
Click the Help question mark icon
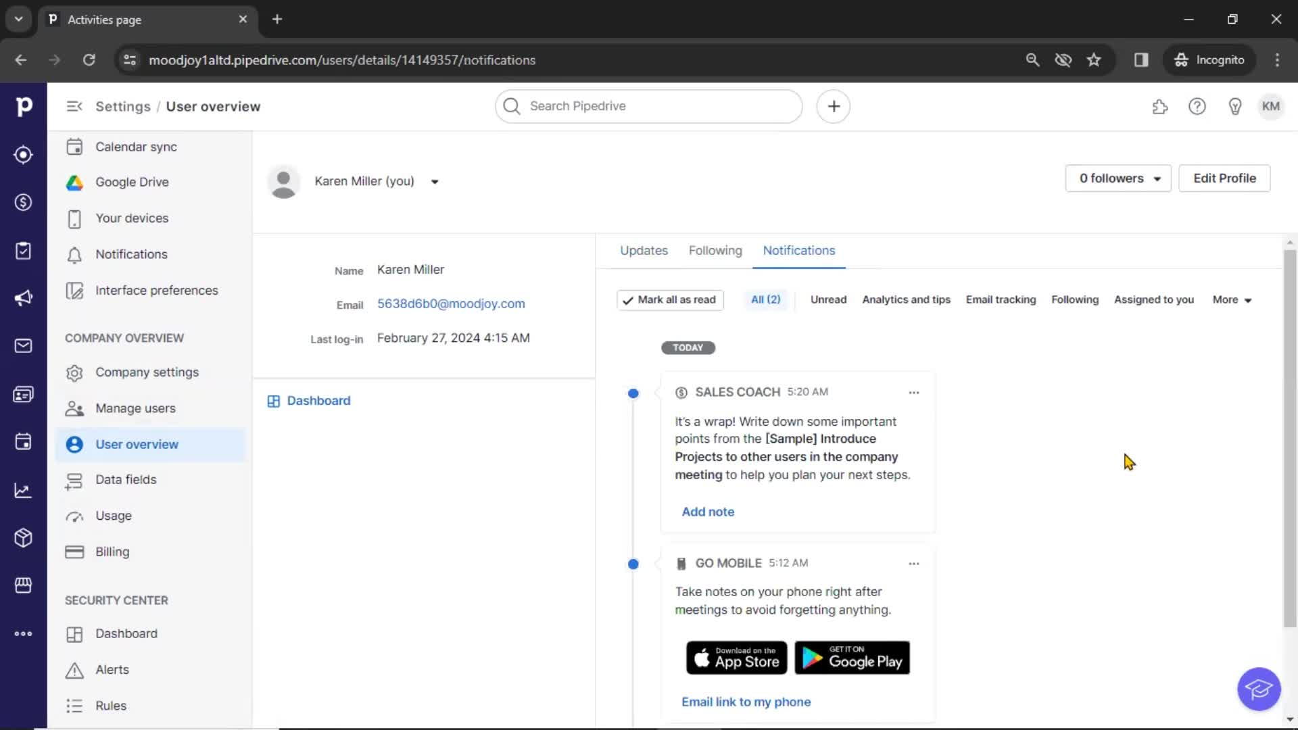click(x=1198, y=106)
